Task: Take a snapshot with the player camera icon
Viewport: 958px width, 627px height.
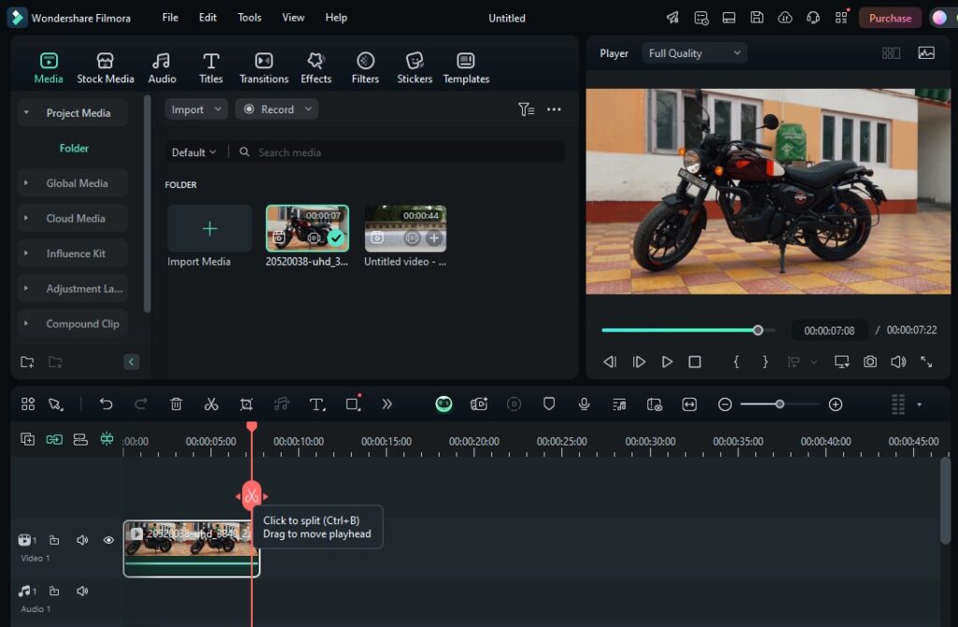Action: 870,361
